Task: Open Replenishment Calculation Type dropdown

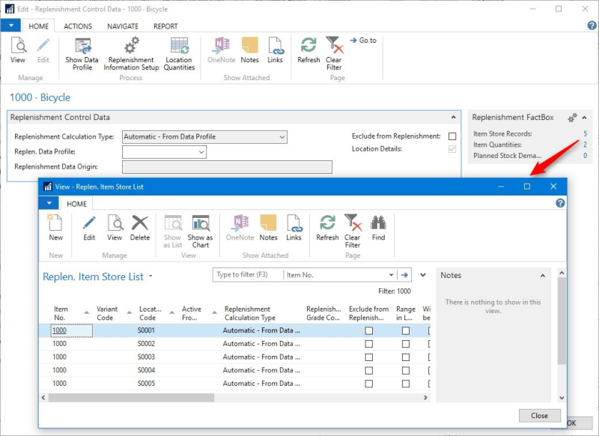Action: tap(282, 137)
